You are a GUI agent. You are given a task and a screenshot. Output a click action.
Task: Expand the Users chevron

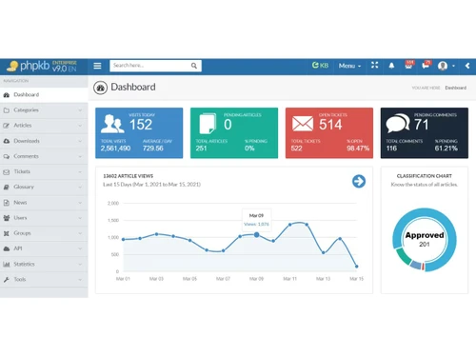(x=80, y=218)
